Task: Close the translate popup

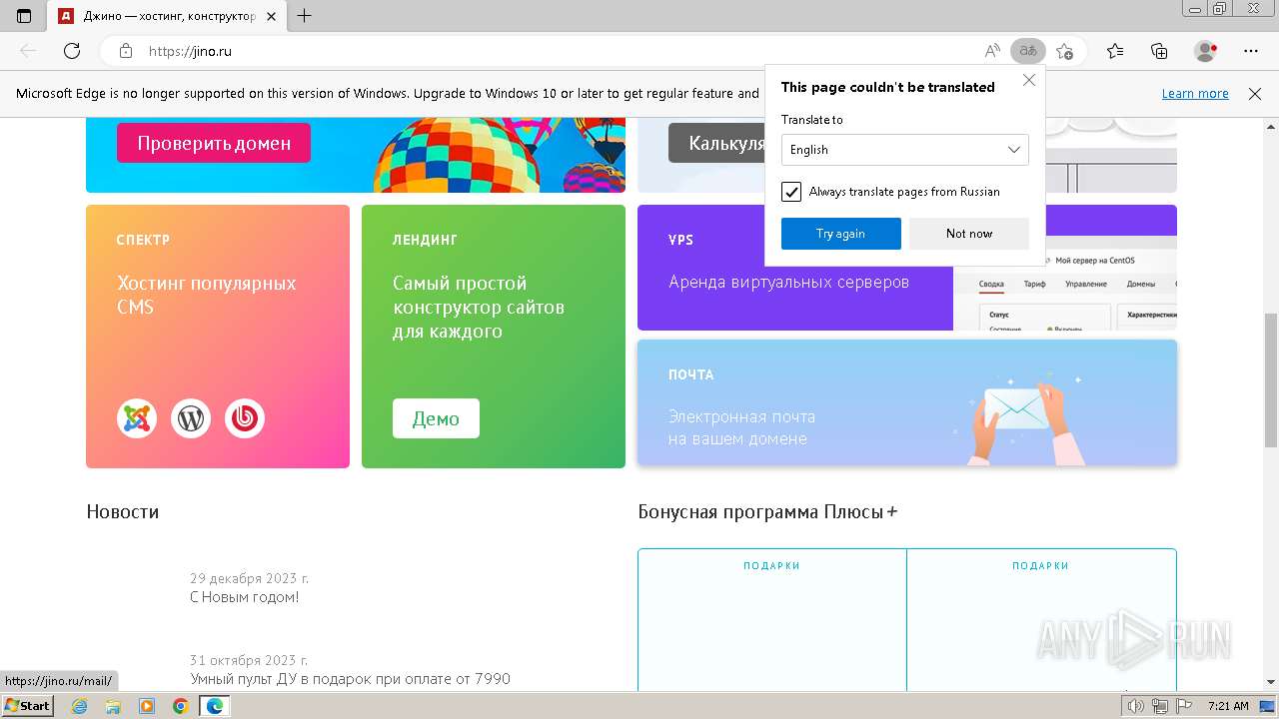Action: point(1029,81)
